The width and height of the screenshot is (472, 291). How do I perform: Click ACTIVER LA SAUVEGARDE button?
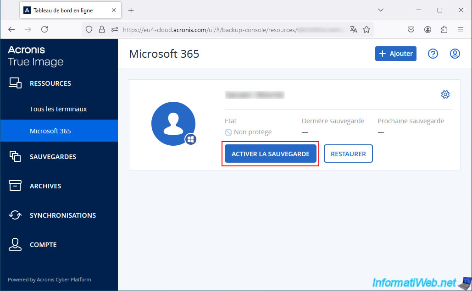coord(271,154)
